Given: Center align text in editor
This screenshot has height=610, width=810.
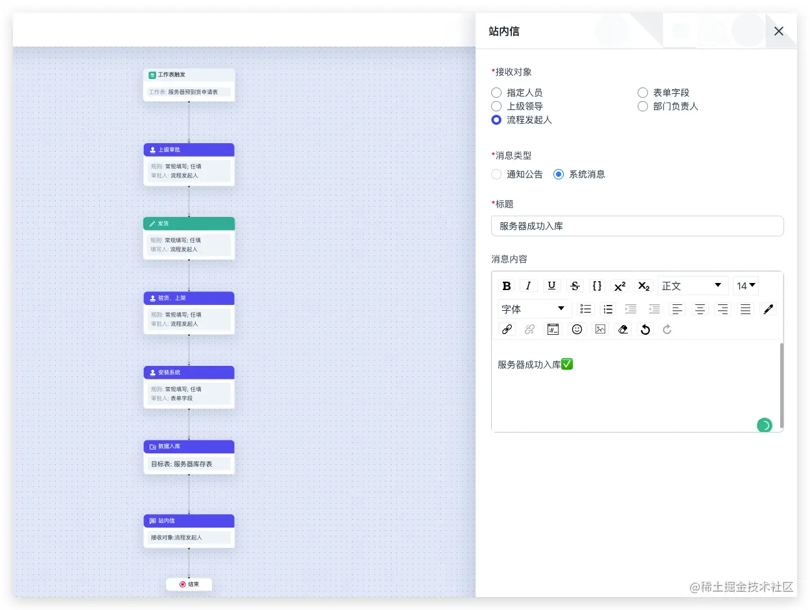Looking at the screenshot, I should (x=700, y=309).
